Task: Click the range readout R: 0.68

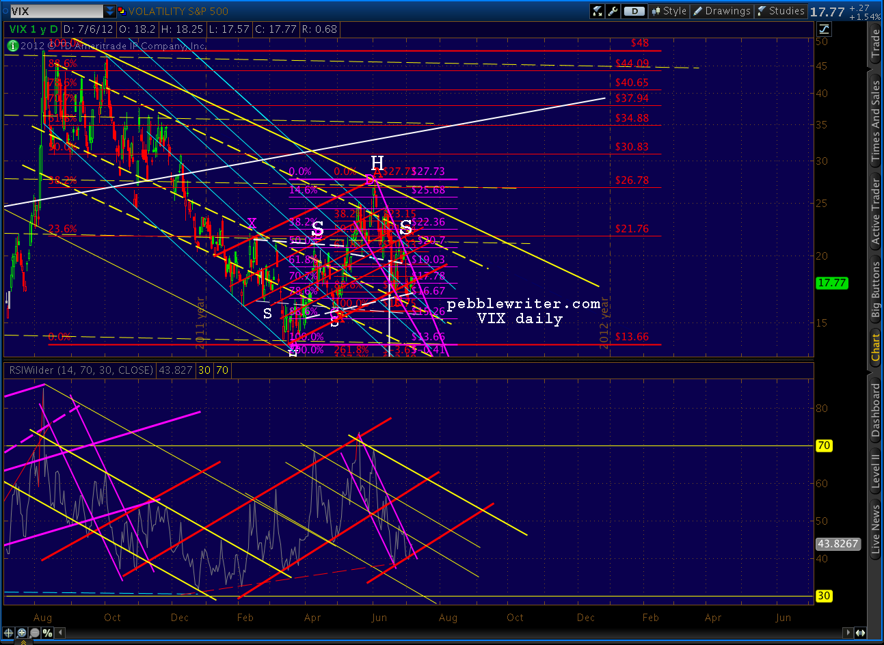Action: coord(319,29)
